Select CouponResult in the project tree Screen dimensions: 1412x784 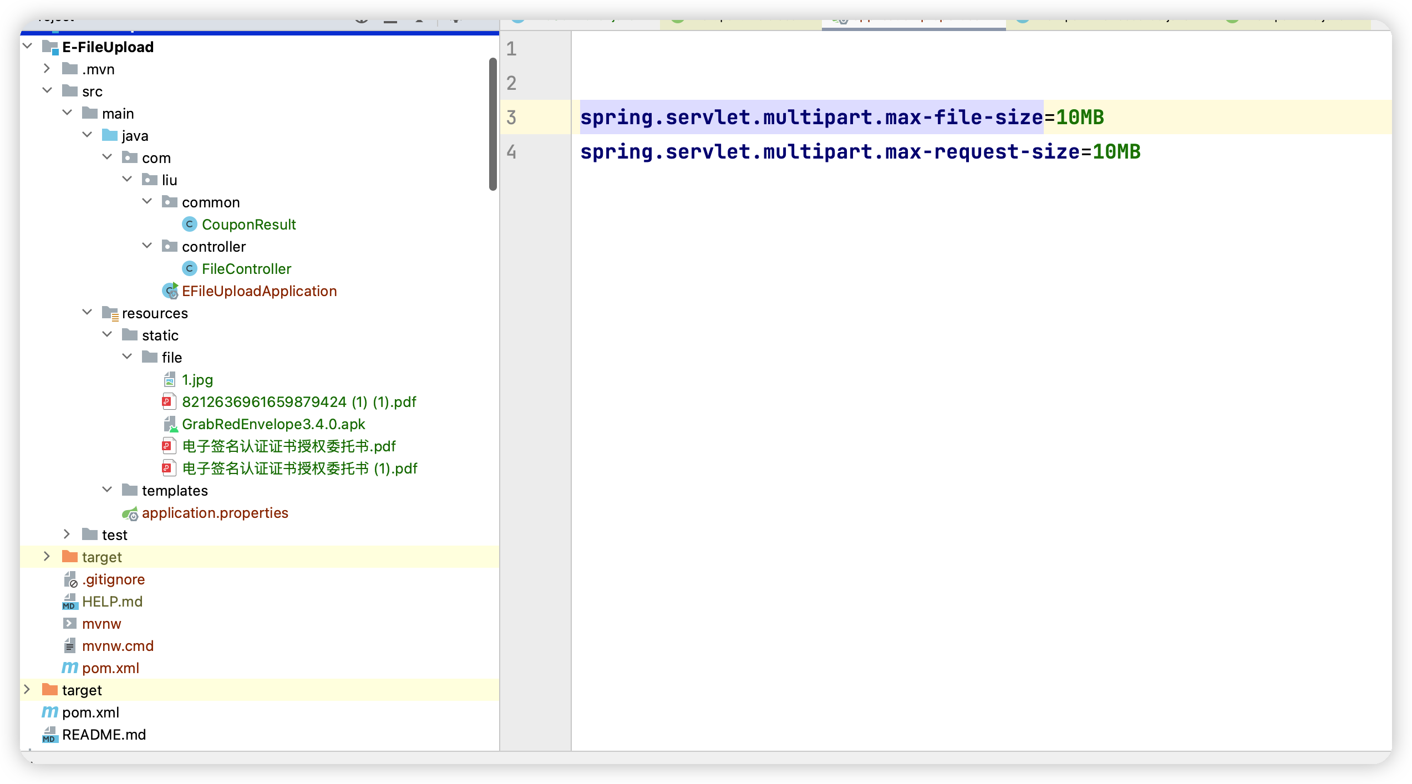248,224
